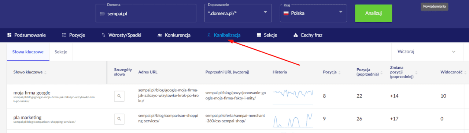Click position change +17
This screenshot has height=133, width=469.
[x=394, y=119]
